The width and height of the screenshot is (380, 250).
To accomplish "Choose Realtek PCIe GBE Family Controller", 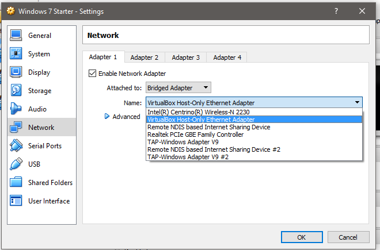I will pos(254,134).
